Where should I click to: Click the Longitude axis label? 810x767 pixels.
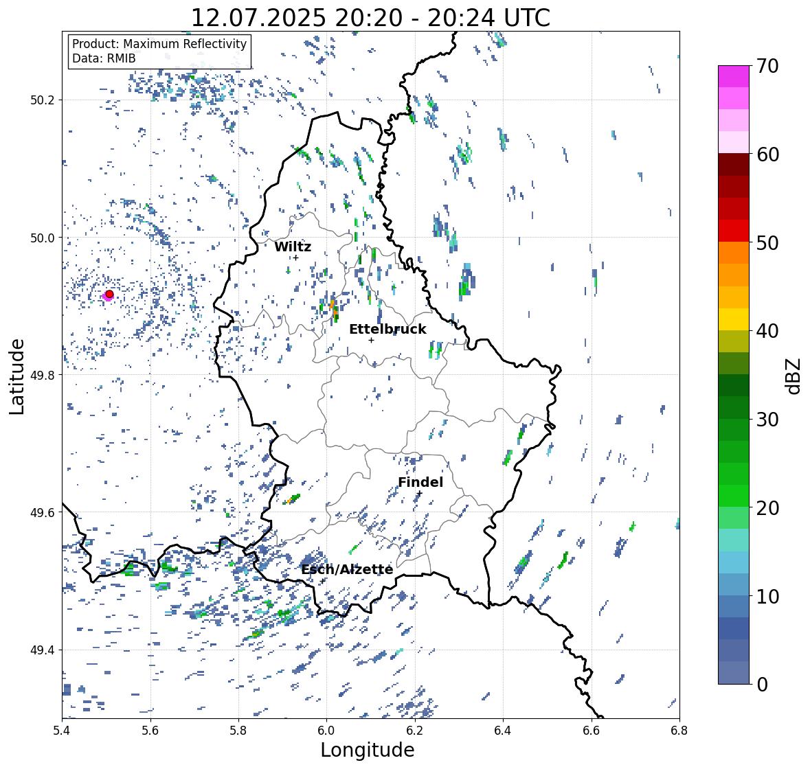click(x=368, y=750)
